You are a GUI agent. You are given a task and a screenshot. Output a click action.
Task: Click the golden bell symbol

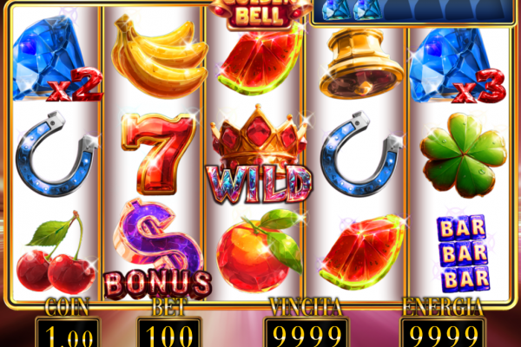point(361,64)
